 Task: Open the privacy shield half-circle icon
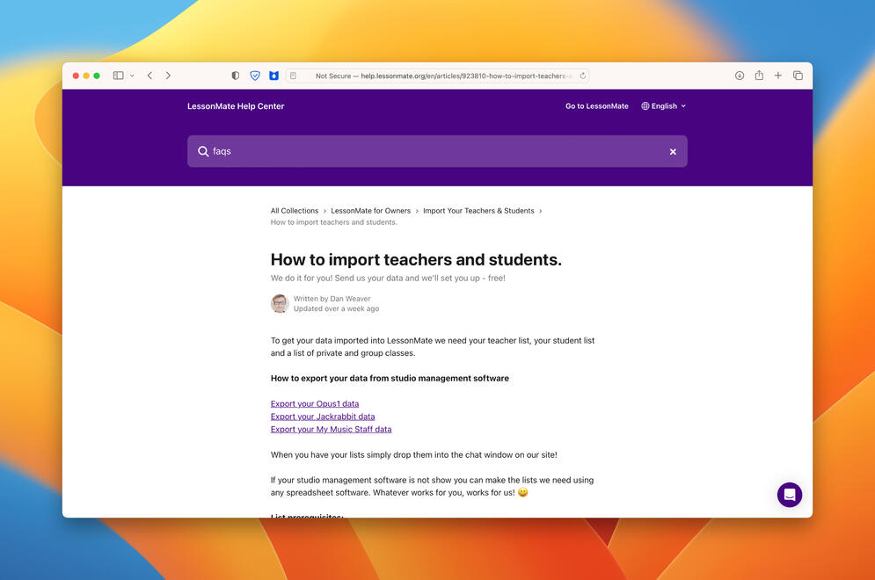point(236,76)
